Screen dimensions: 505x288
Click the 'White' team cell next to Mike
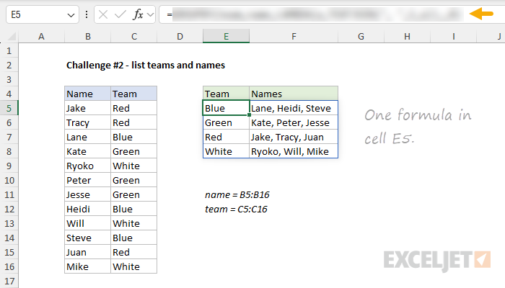point(134,267)
